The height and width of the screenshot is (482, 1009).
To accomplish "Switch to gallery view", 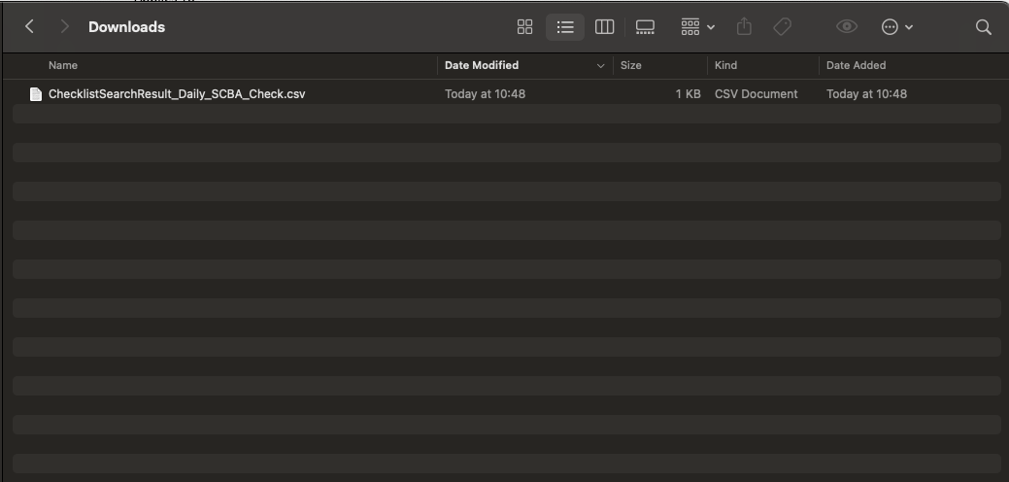I will pos(645,27).
